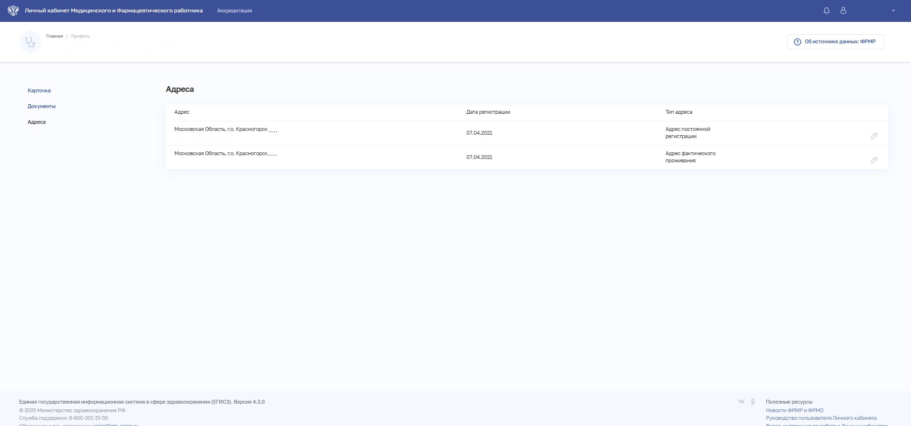The height and width of the screenshot is (426, 911).
Task: Click the user profile icon
Action: coord(843,10)
